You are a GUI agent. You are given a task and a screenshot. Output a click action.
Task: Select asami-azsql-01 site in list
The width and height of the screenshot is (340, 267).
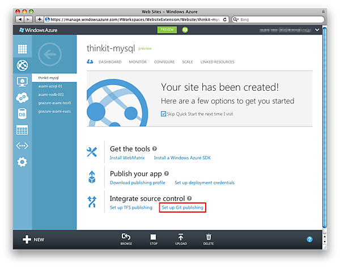50,86
